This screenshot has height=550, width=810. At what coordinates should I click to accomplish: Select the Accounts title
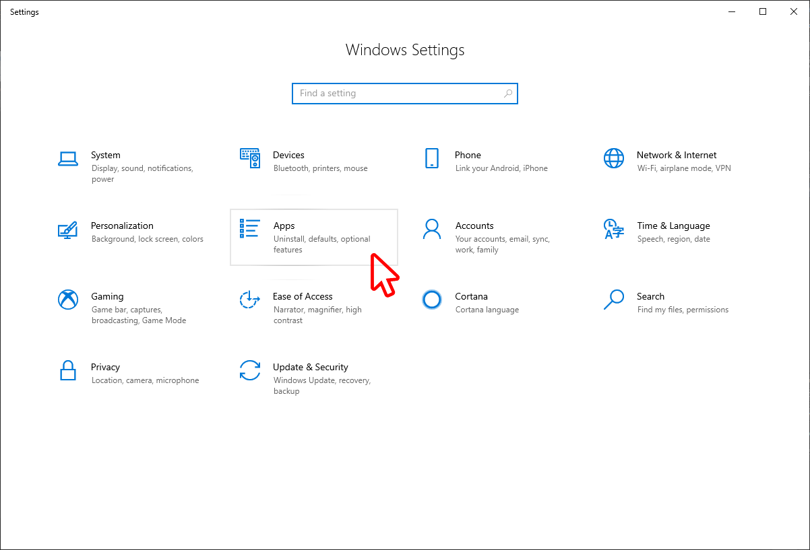pos(474,226)
